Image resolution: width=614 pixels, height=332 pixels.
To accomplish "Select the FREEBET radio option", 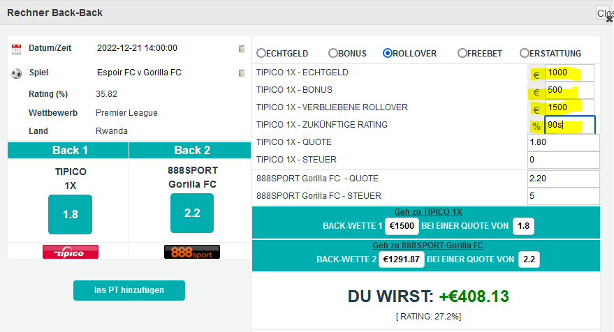I will pyautogui.click(x=462, y=53).
